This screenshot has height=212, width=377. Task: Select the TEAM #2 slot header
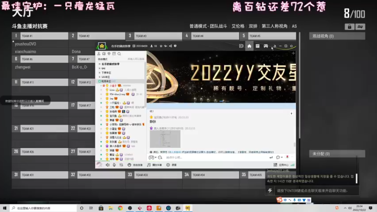tap(97, 36)
